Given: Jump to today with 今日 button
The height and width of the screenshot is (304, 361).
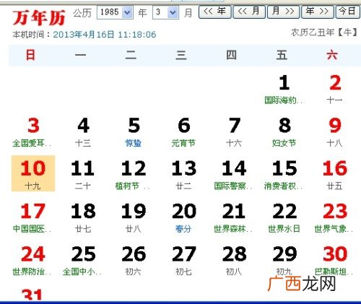Looking at the screenshot, I should coord(347,12).
